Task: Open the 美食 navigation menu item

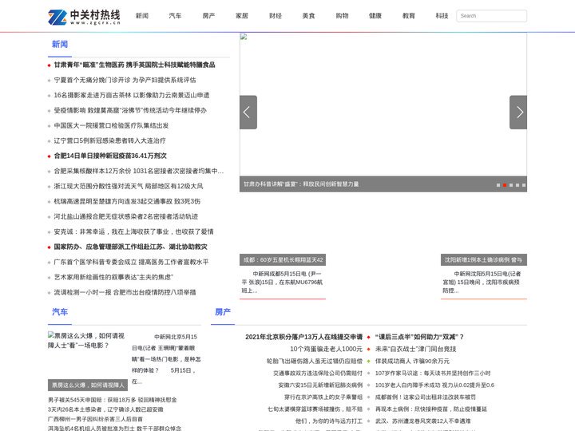Action: pos(309,16)
